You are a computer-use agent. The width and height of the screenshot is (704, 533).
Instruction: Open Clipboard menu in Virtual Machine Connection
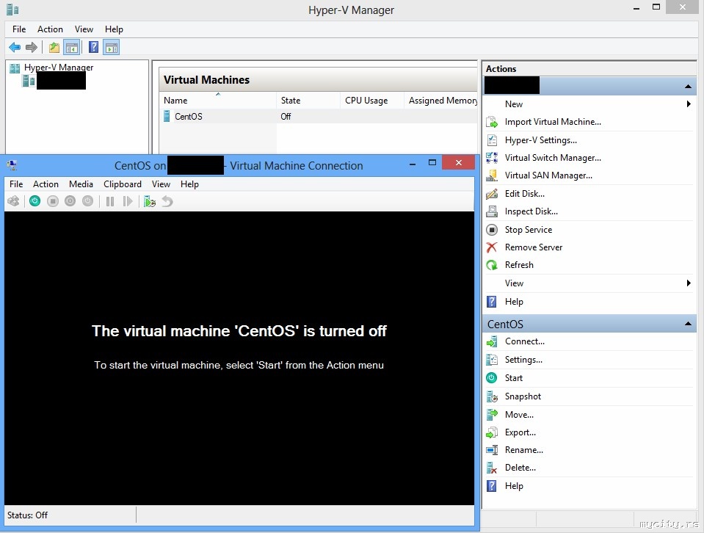(x=122, y=184)
